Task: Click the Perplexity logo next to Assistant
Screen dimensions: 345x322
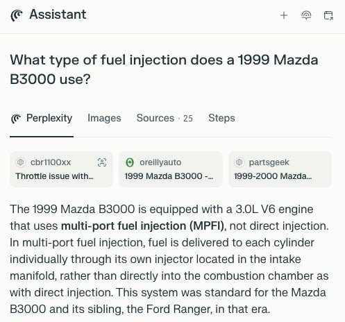Action: [x=17, y=15]
